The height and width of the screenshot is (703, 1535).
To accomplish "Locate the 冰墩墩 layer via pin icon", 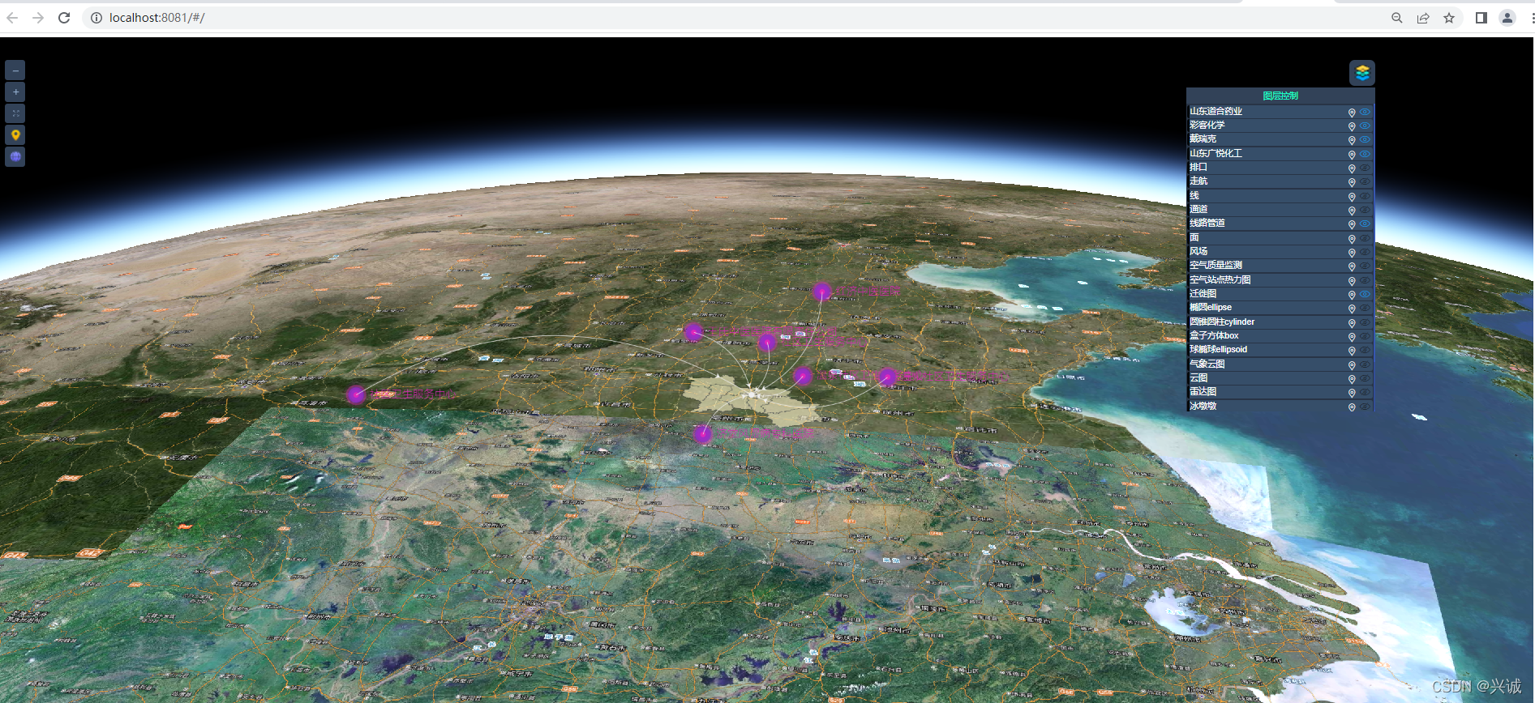I will pyautogui.click(x=1352, y=407).
